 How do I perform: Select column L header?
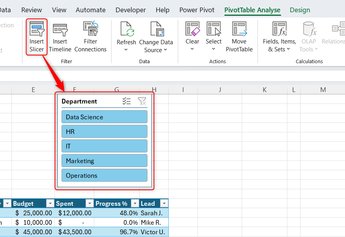click(x=294, y=90)
